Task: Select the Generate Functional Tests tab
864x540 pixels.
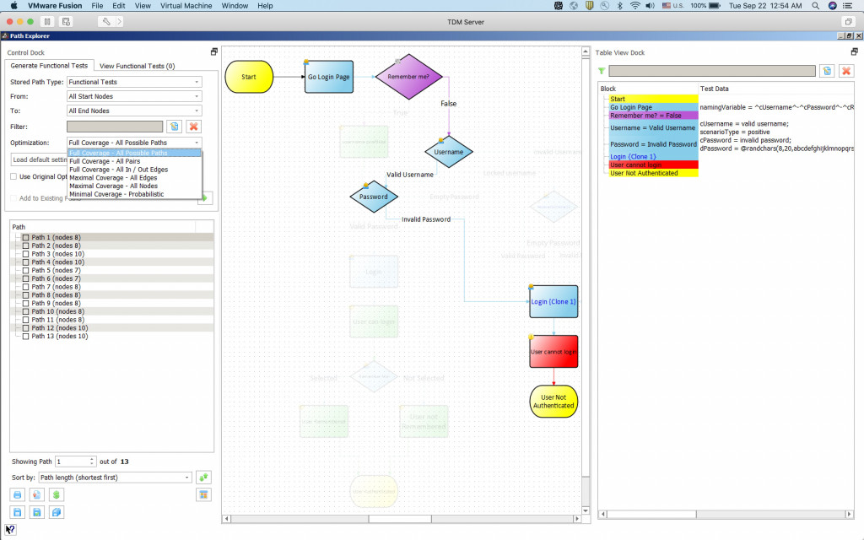Action: click(49, 66)
